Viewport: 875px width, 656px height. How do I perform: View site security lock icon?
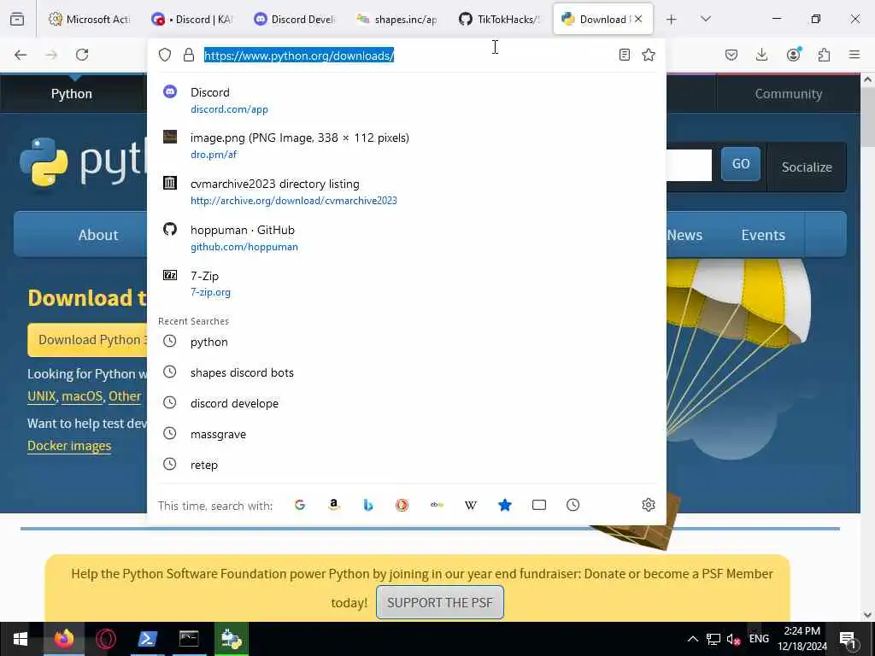tap(189, 55)
